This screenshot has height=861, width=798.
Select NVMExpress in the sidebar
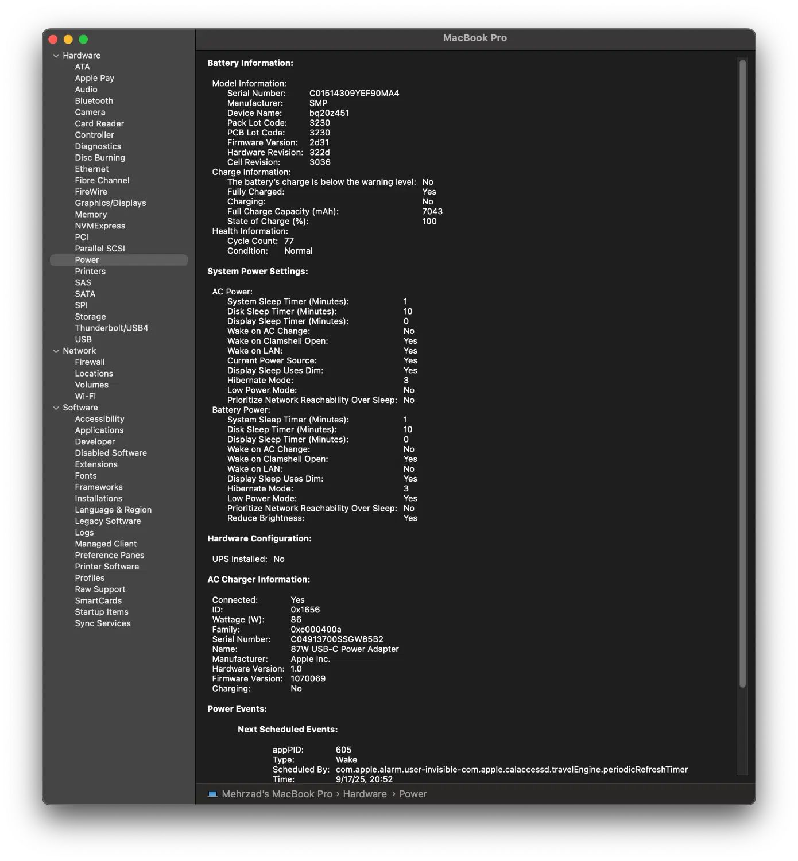(100, 226)
